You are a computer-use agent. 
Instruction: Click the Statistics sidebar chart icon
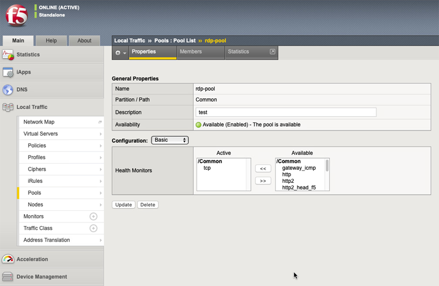click(x=8, y=55)
